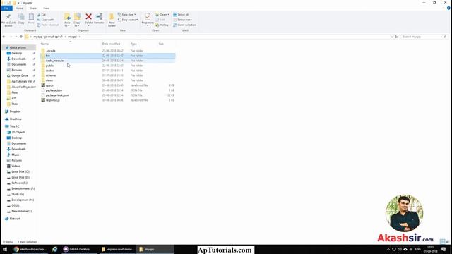Screen dimensions: 452x254
Task: Click Edit in the Open group
Action: (160, 20)
